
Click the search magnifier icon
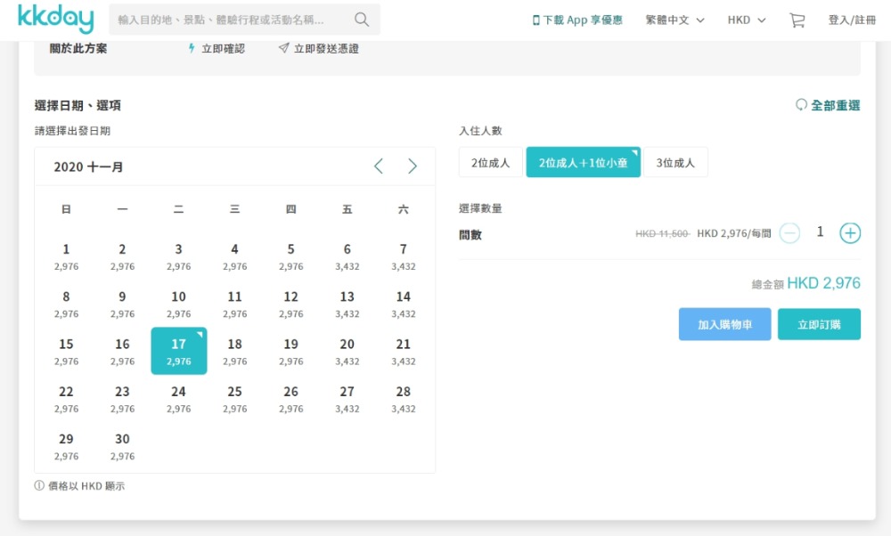pos(361,20)
